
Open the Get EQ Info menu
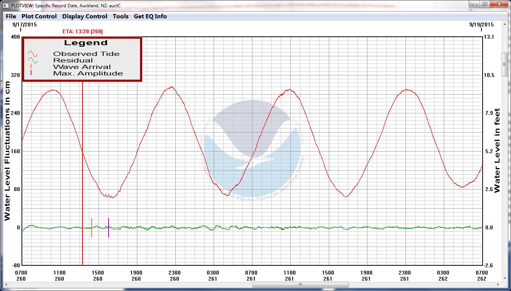click(150, 16)
